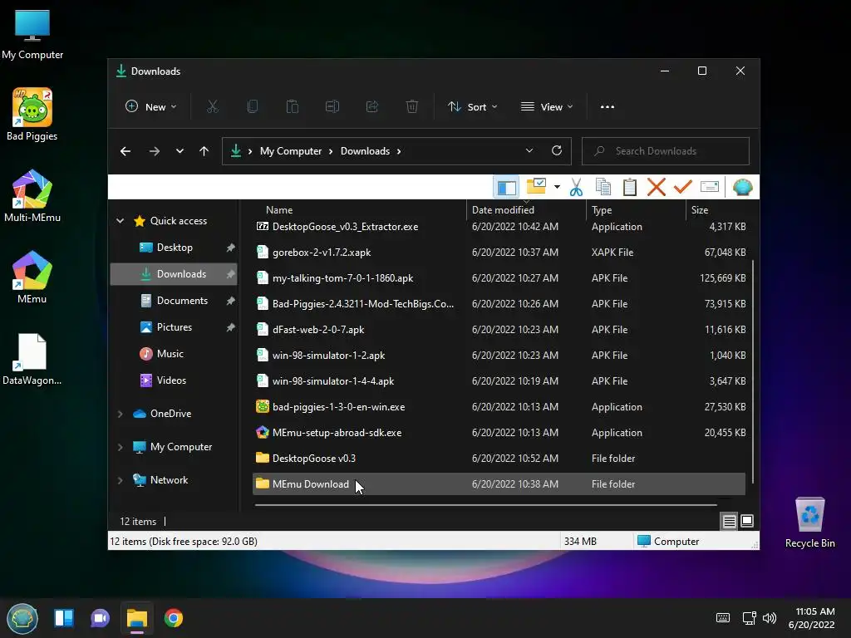The width and height of the screenshot is (851, 638).
Task: Click the Cut icon in the Downloads command bar
Action: (212, 107)
